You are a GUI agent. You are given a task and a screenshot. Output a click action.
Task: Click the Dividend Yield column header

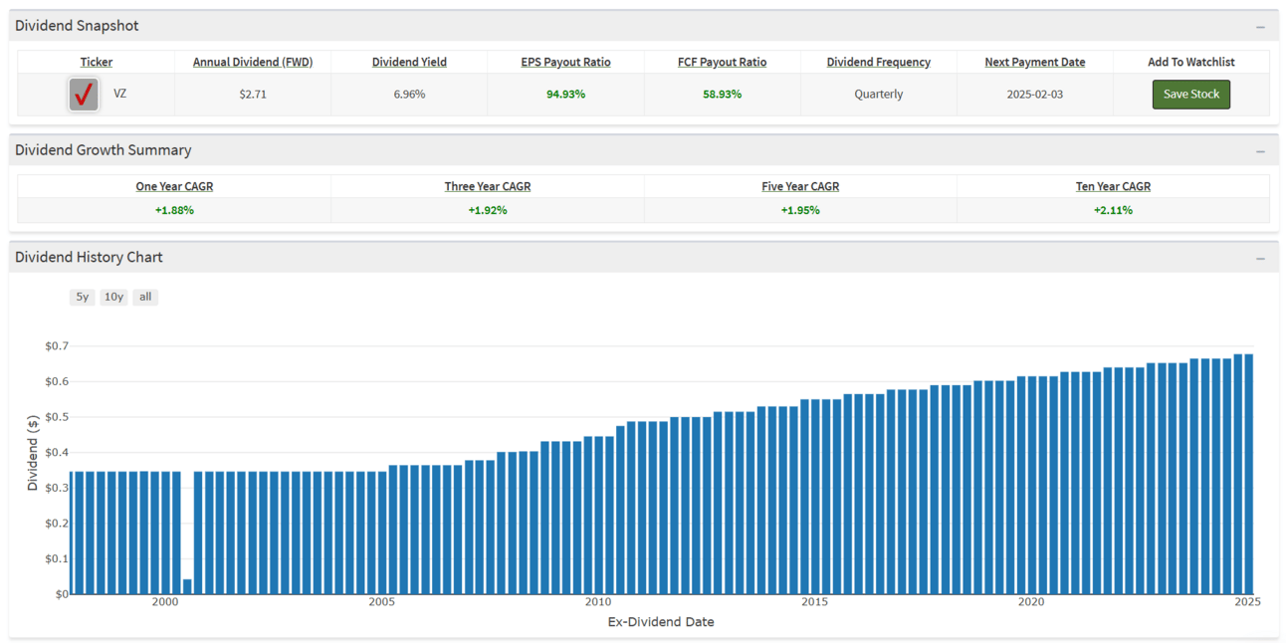409,62
